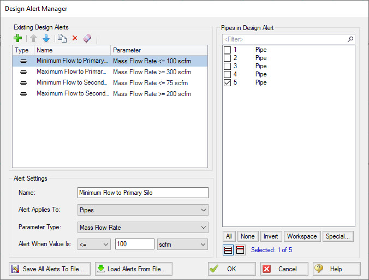Show only selected pipes view icon

tap(240, 250)
